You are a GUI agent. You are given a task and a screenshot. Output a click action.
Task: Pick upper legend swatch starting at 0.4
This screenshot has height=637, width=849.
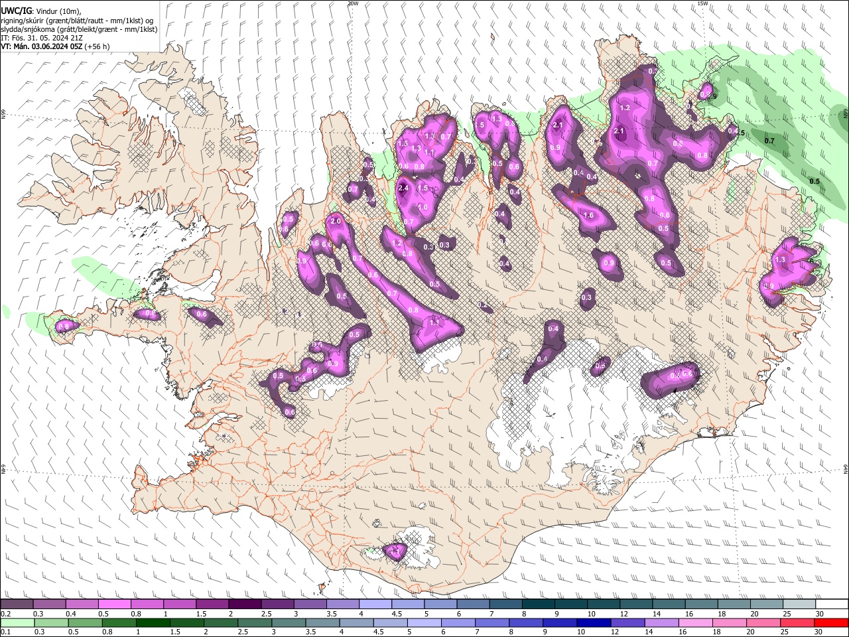tap(82, 604)
